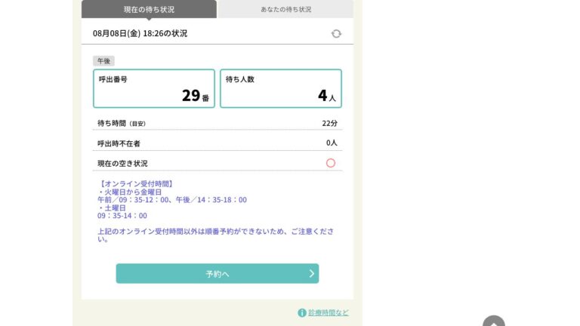Click the 呼出時不在者 label
Image resolution: width=580 pixels, height=326 pixels.
pos(119,143)
